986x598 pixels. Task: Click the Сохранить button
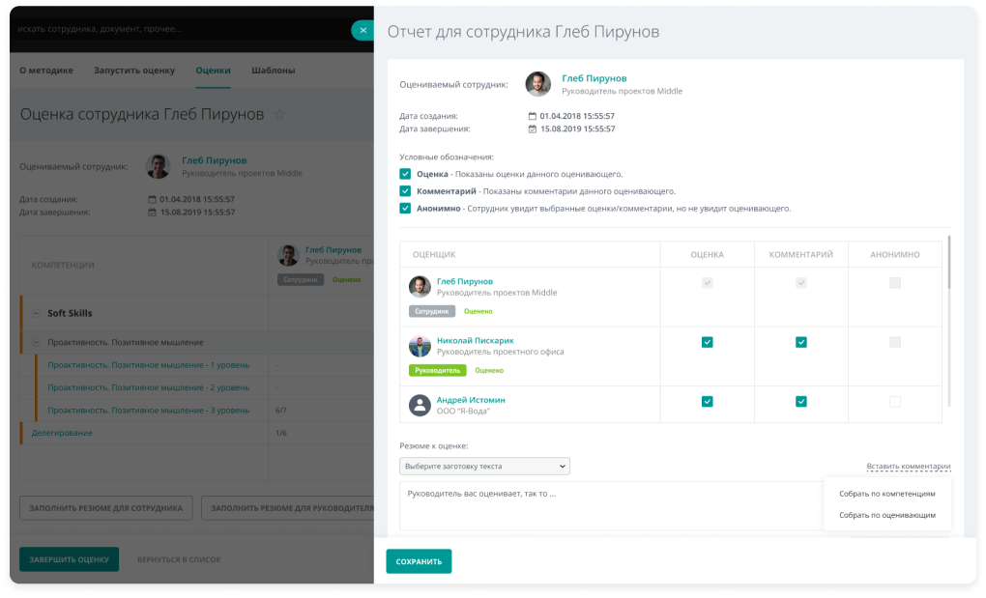pos(419,561)
